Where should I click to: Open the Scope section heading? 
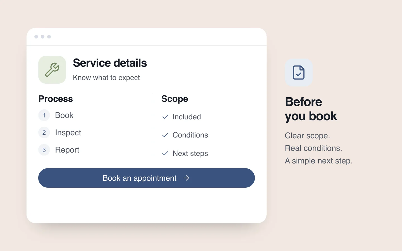pyautogui.click(x=175, y=99)
